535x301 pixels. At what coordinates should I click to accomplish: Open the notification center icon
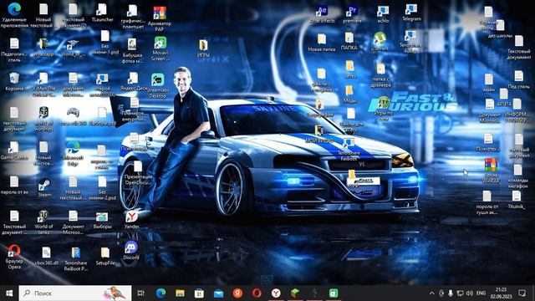click(x=522, y=293)
